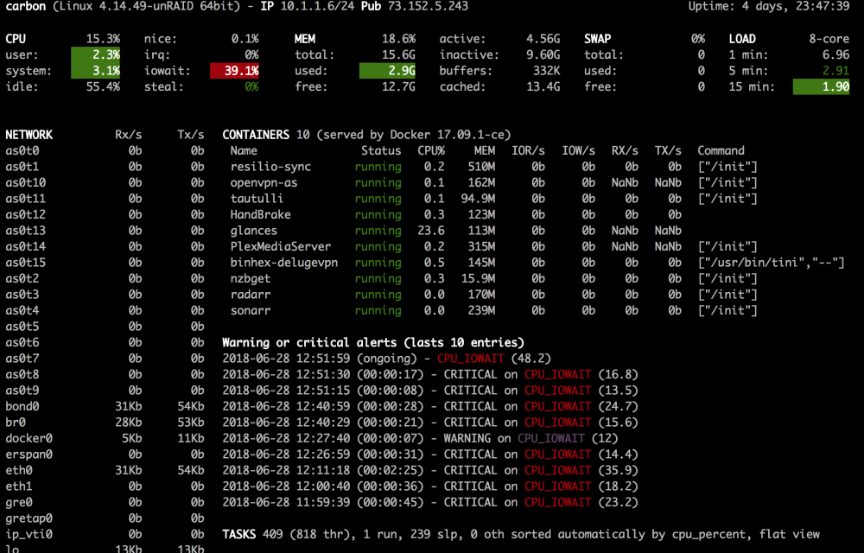
Task: Select the nzbget container name
Action: 251,279
